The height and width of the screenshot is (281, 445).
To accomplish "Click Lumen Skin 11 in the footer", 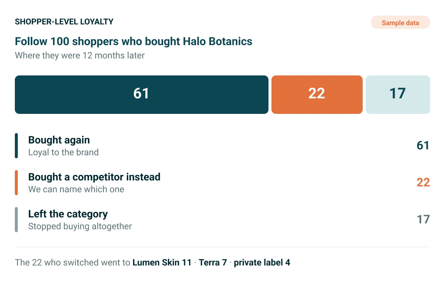I will [x=162, y=263].
